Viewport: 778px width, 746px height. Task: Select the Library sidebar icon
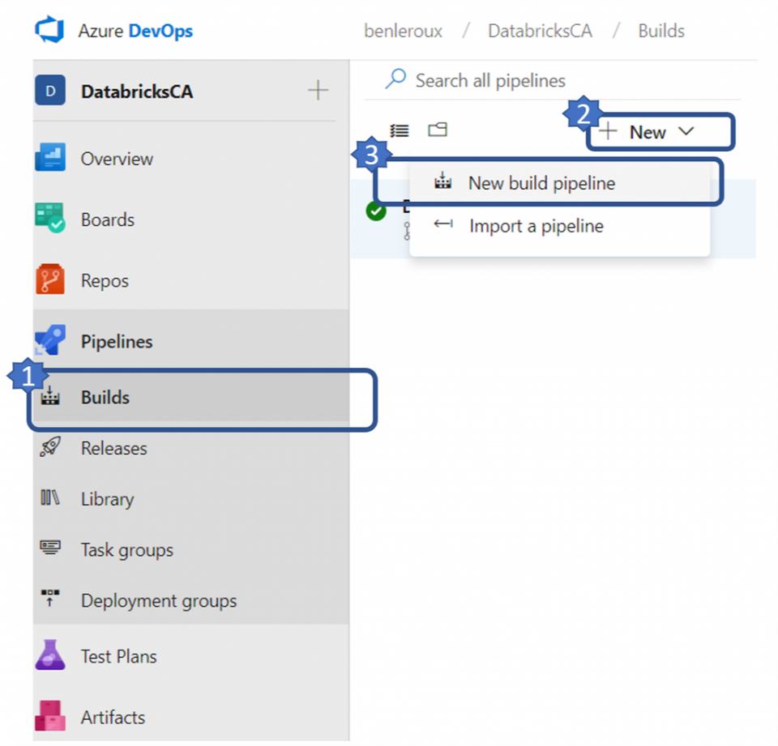pos(52,499)
